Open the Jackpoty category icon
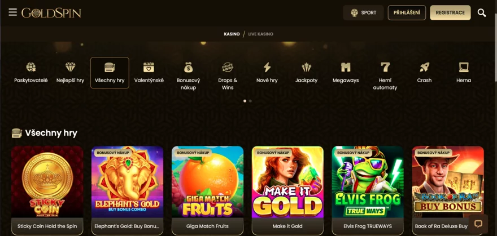Screen dimensions: 497x236 (307, 67)
